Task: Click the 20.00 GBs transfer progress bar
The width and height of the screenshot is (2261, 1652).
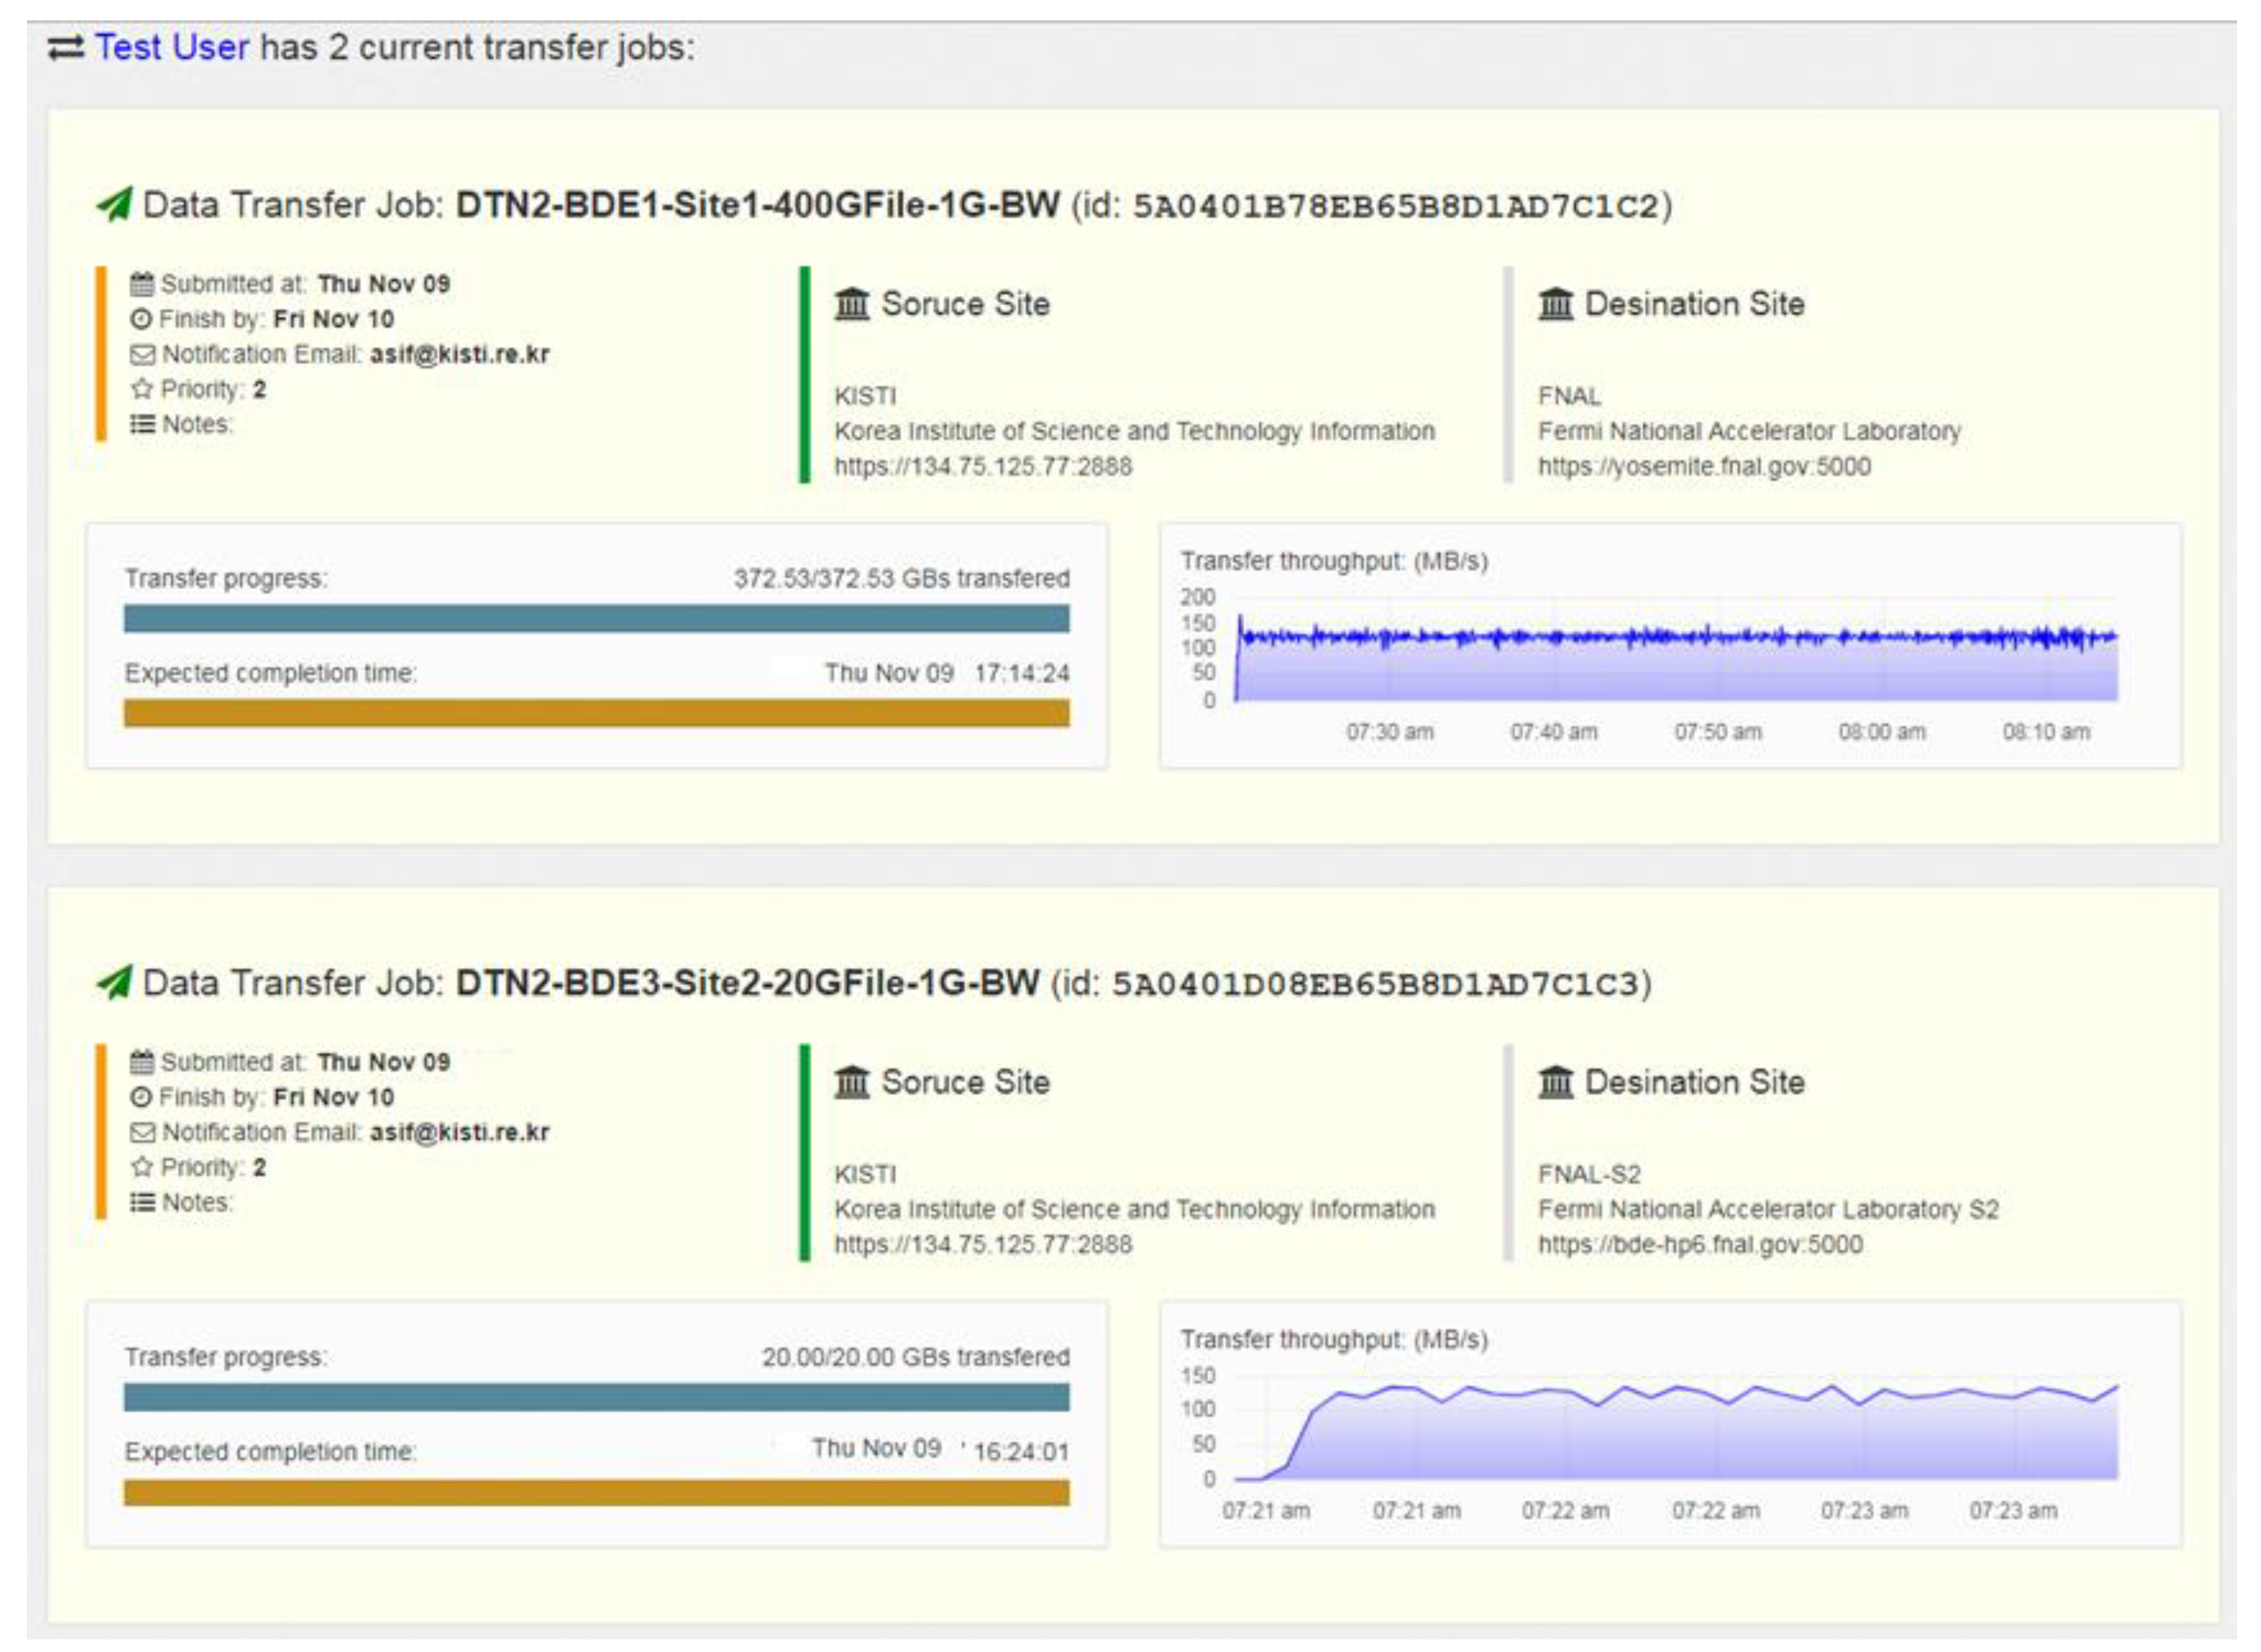Action: (x=596, y=1397)
